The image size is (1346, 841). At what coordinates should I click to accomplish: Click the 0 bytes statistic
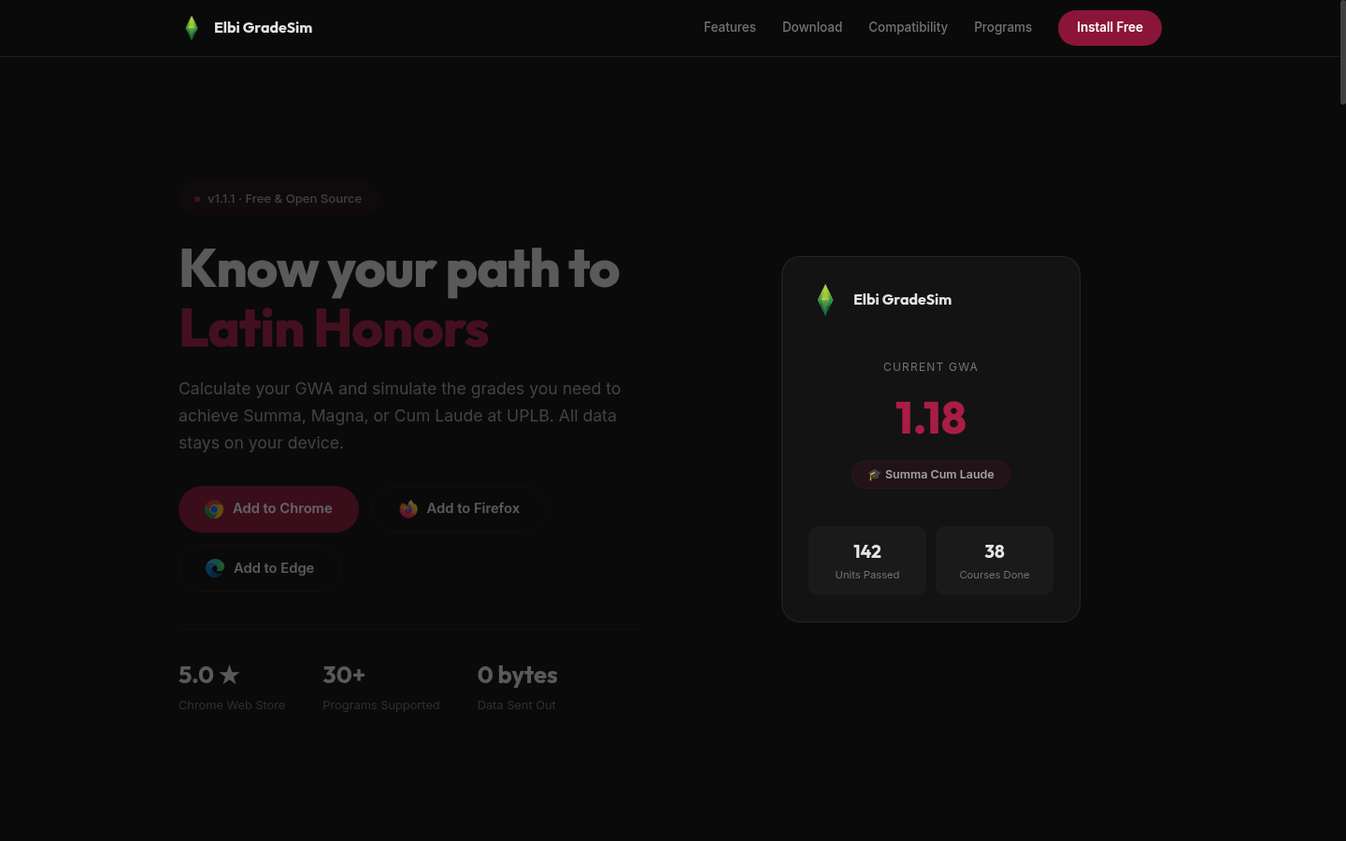pos(517,675)
